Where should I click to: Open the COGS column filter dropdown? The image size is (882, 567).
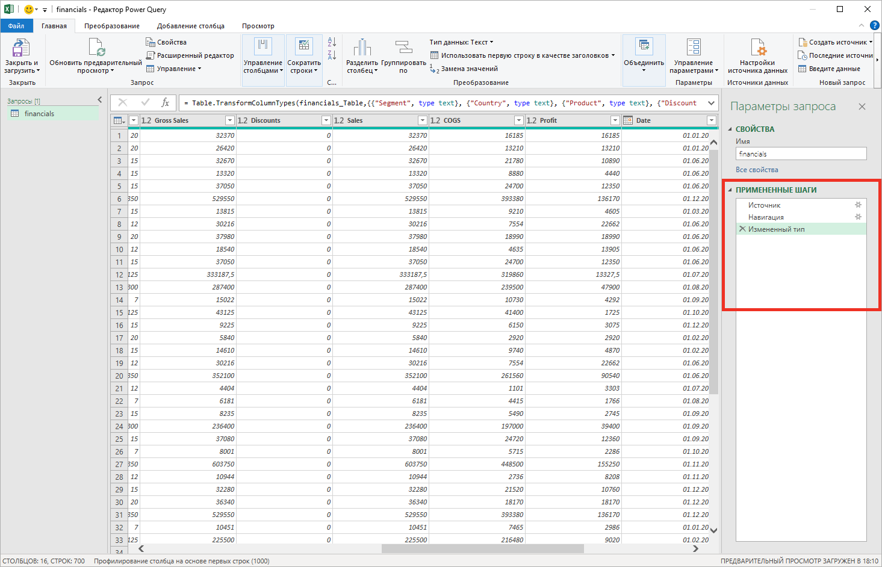[x=518, y=120]
